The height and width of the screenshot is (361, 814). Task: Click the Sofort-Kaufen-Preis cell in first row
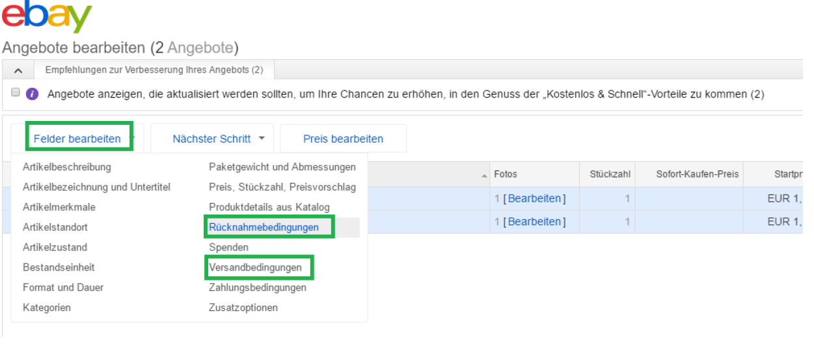click(690, 199)
